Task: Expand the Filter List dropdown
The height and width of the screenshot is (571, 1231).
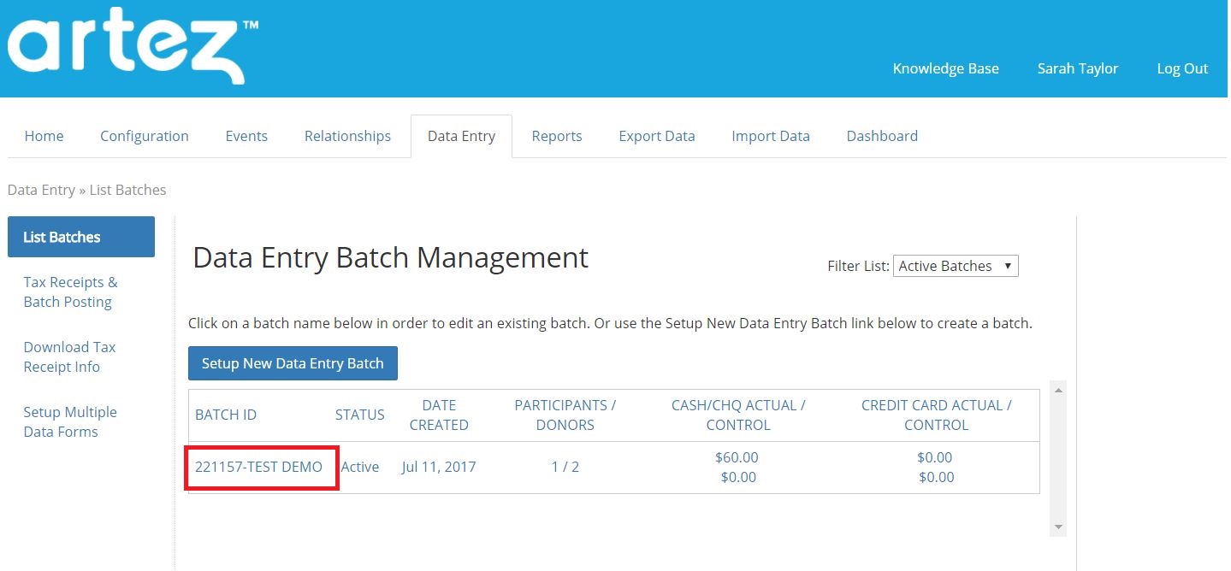Action: click(x=956, y=266)
